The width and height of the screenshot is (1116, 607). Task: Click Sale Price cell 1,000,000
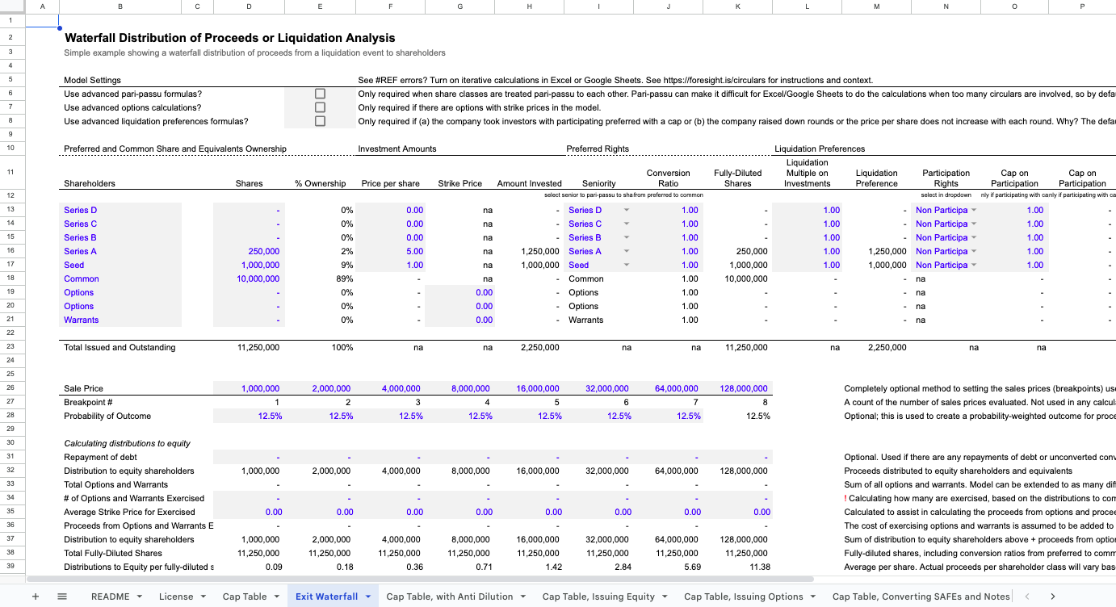tap(249, 388)
